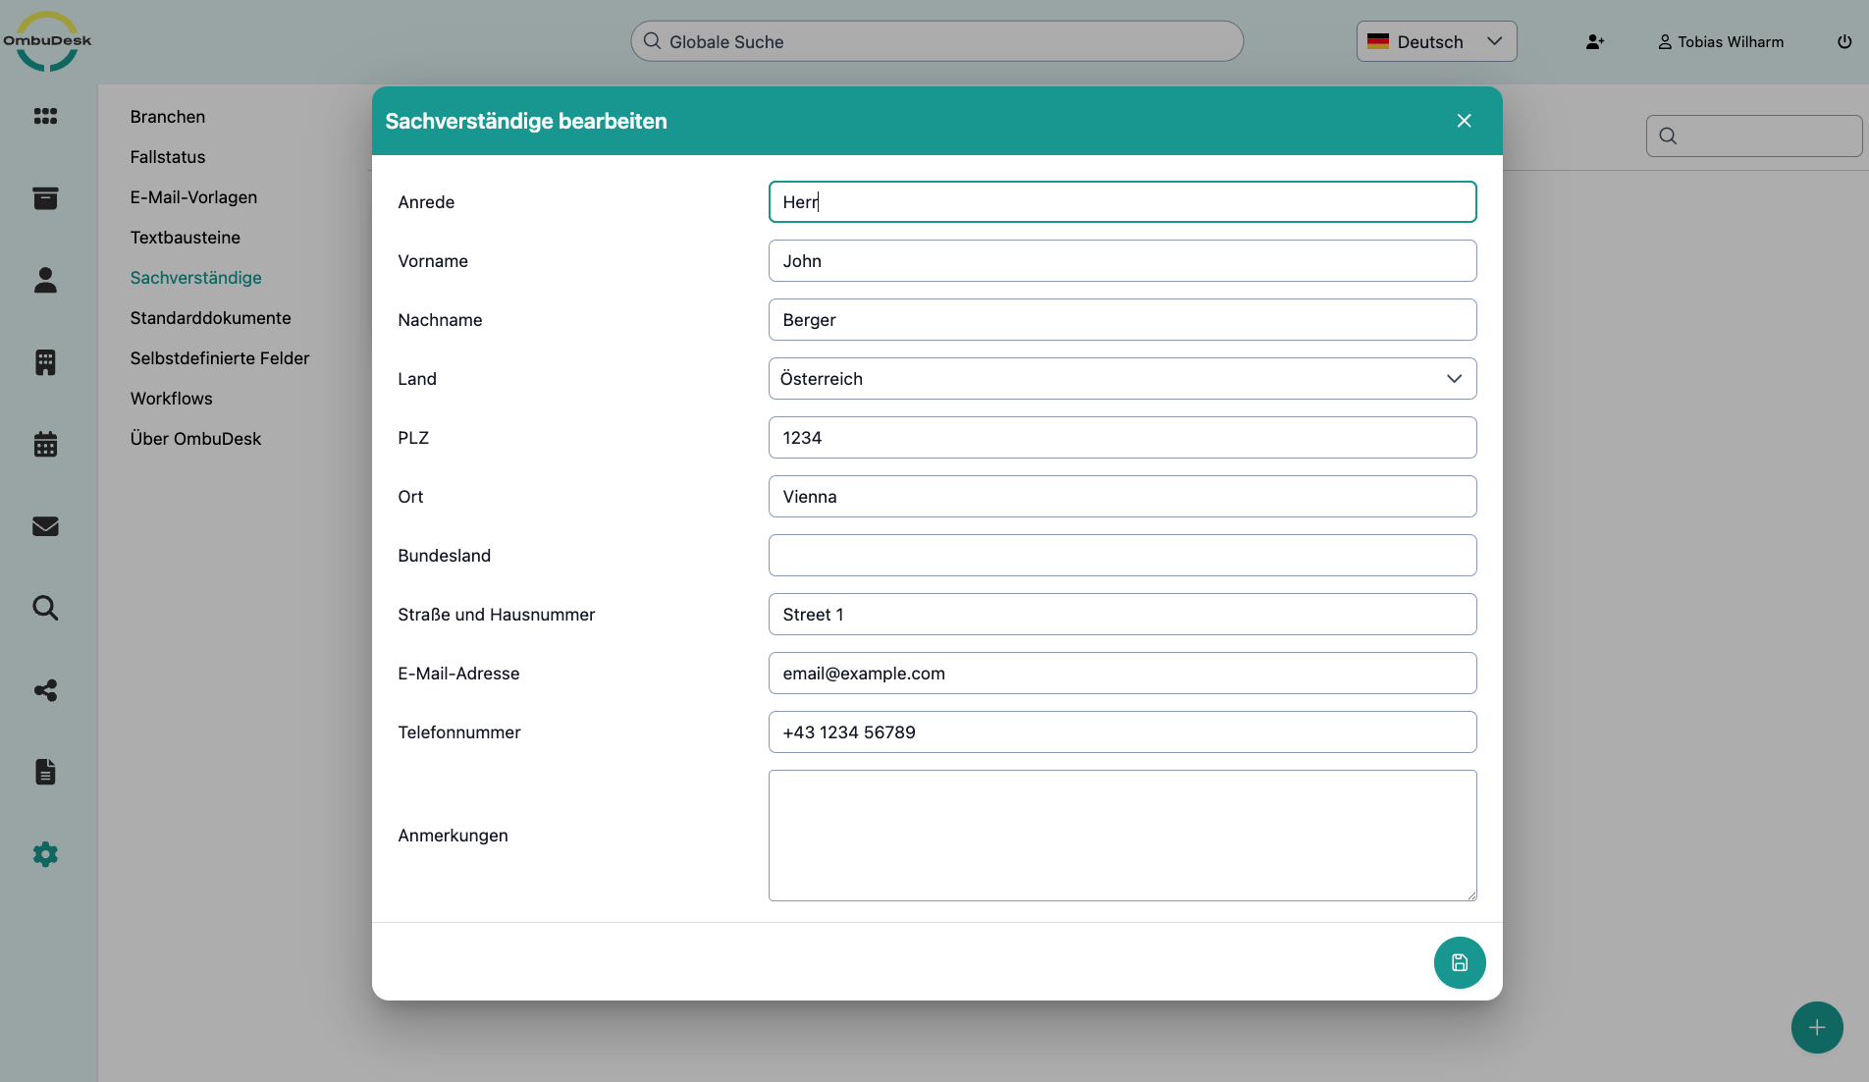Open the dashboard grid icon in sidebar
The width and height of the screenshot is (1869, 1082).
(45, 116)
